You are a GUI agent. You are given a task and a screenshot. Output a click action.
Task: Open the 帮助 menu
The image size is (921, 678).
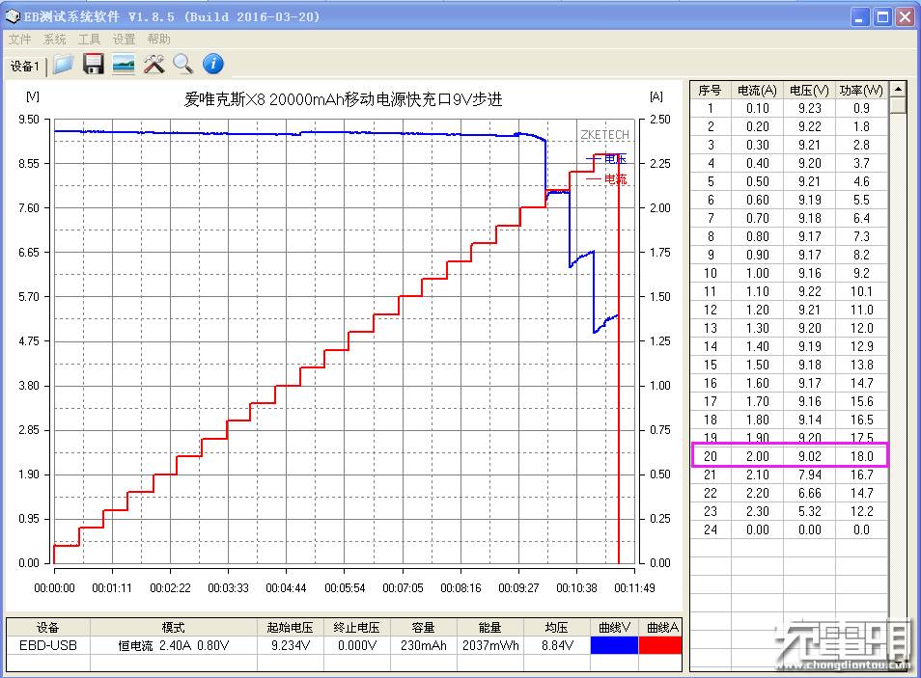[158, 40]
